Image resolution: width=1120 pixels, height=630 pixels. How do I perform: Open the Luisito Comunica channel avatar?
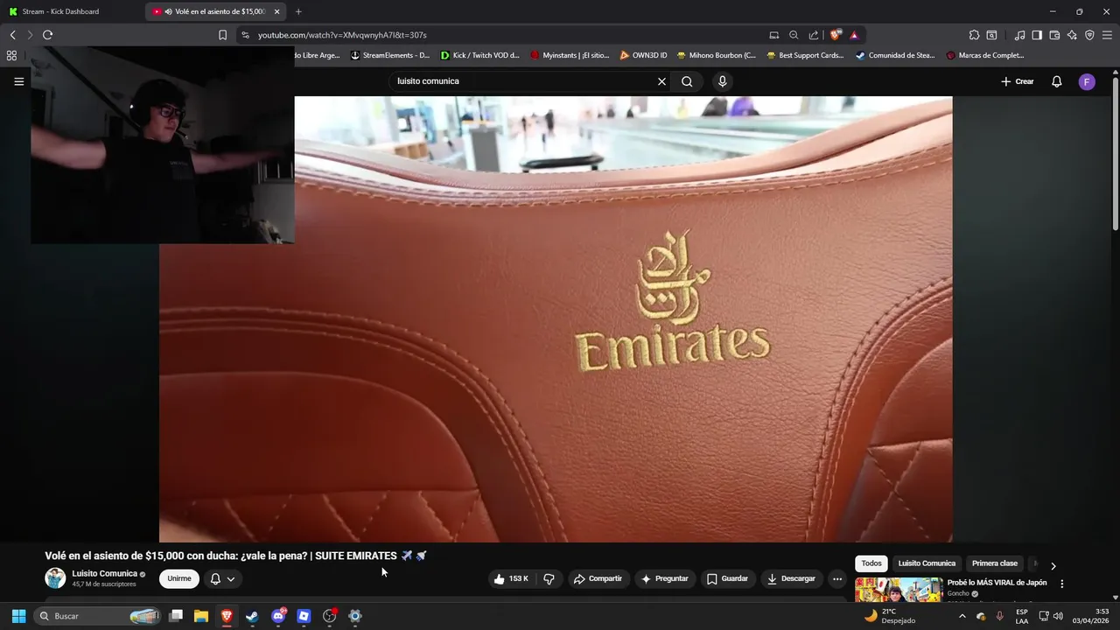pyautogui.click(x=55, y=578)
